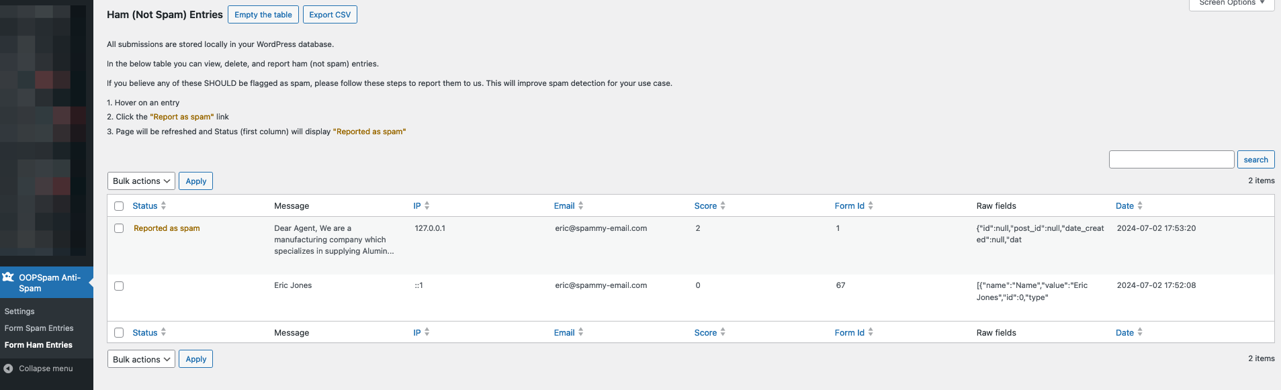Click sort arrows beside top Score header
This screenshot has width=1281, height=390.
723,206
